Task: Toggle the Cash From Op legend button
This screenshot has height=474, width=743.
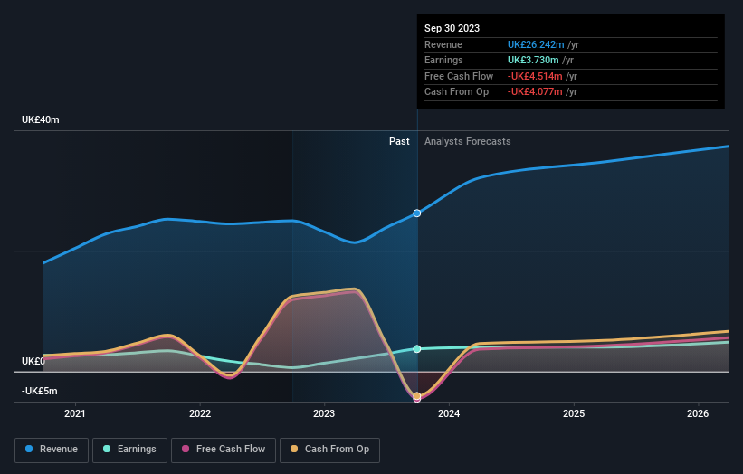Action: [x=329, y=450]
